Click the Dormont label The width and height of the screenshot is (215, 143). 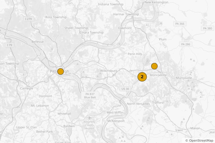point(45,96)
